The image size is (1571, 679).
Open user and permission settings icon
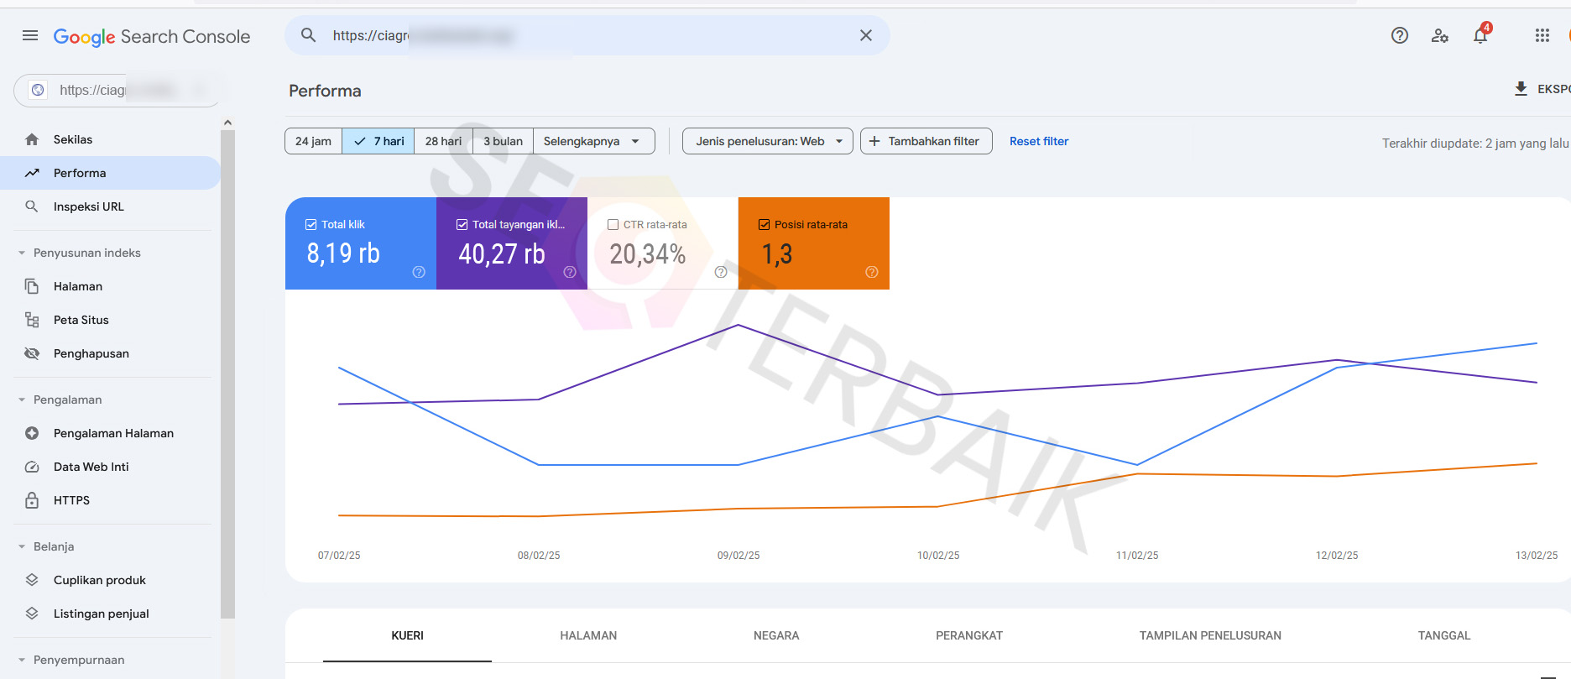(x=1439, y=35)
